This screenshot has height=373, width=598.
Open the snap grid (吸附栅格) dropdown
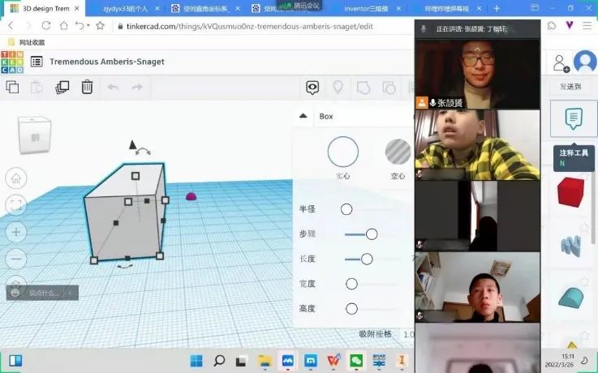point(406,334)
